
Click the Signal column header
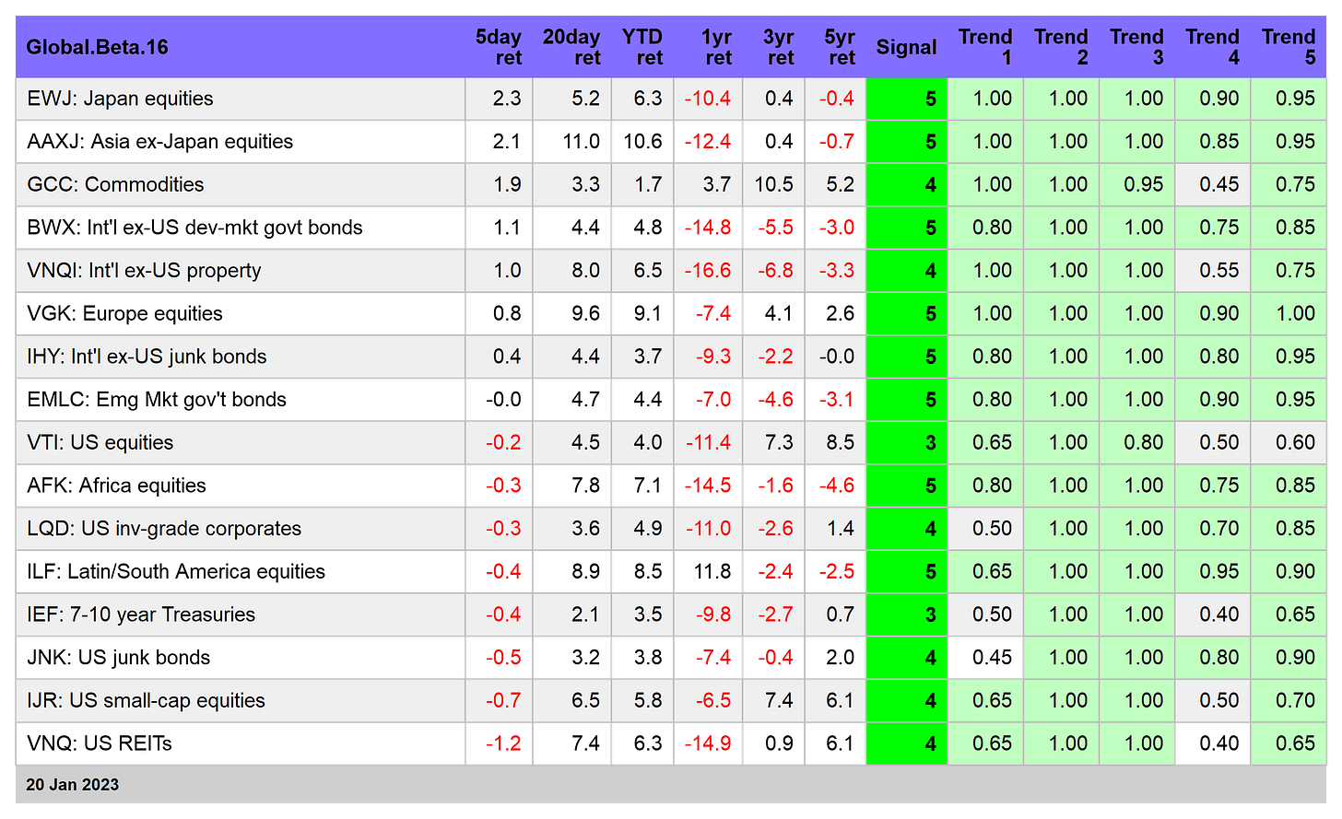click(x=906, y=47)
